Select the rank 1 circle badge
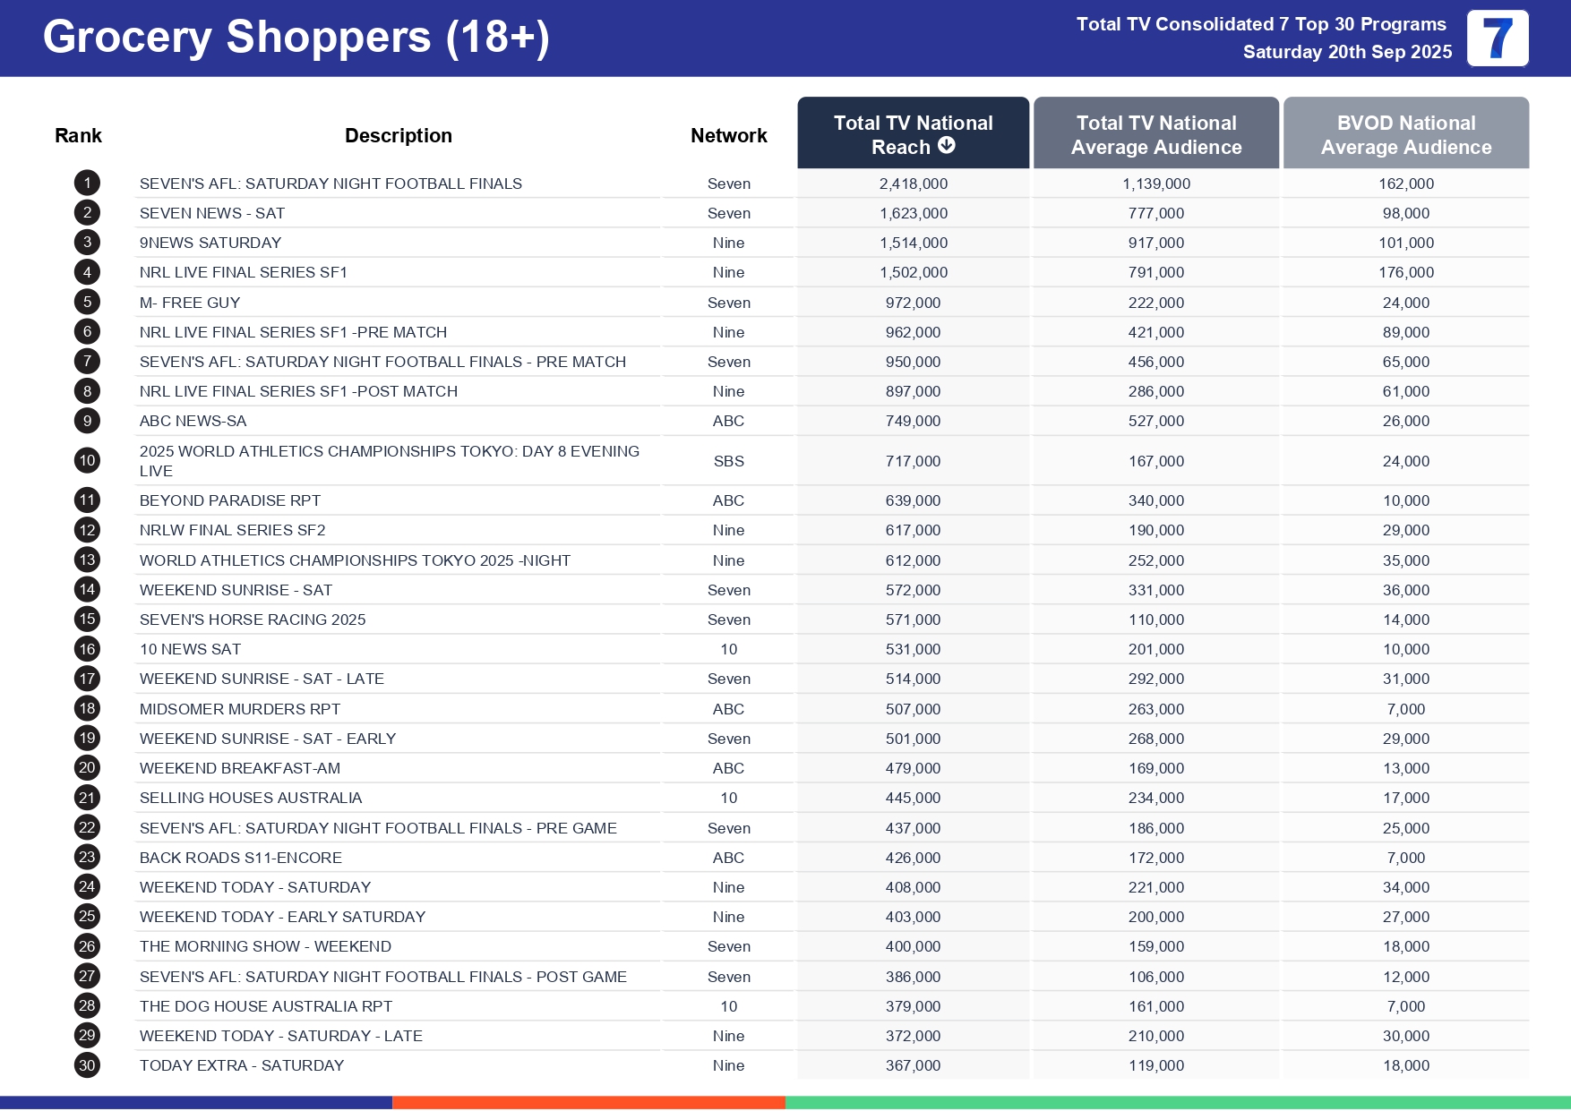 pos(87,184)
